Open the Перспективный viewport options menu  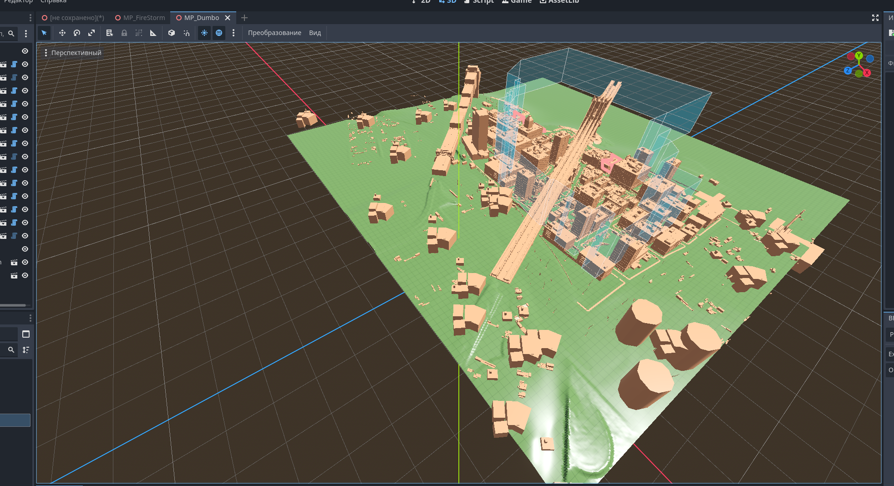(73, 53)
